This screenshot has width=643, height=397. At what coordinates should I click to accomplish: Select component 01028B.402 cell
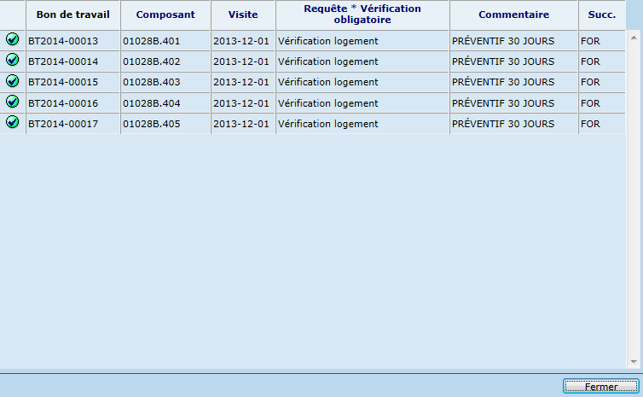(x=151, y=61)
